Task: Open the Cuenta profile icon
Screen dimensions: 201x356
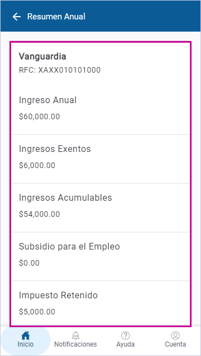Action: point(175,335)
